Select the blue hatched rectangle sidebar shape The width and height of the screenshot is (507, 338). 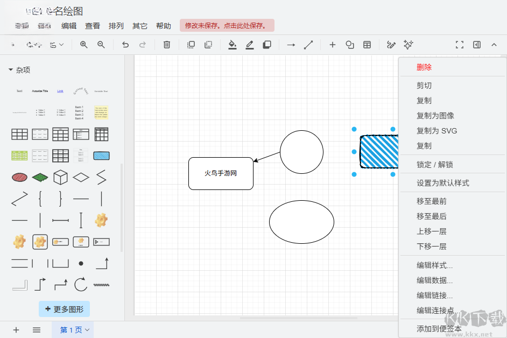pos(102,156)
